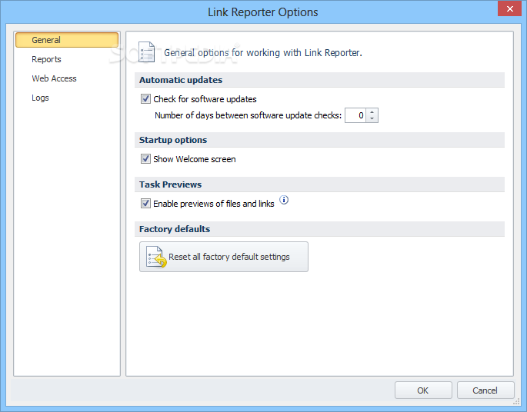The image size is (527, 412).
Task: Select the General category
Action: coord(67,40)
